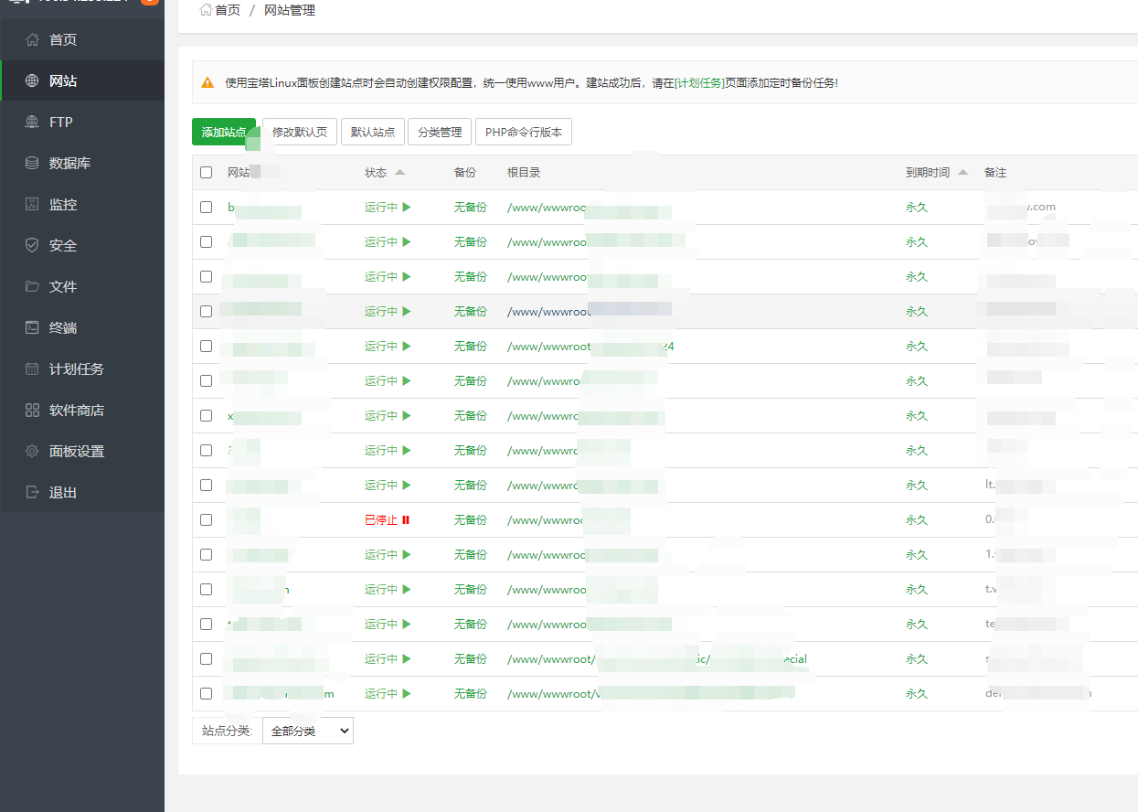Open the monitoring icon in the sidebar
Screen dimensions: 1138x812
32,205
